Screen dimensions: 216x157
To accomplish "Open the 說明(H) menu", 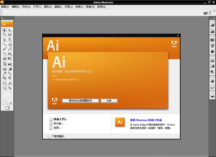I will coord(102,7).
